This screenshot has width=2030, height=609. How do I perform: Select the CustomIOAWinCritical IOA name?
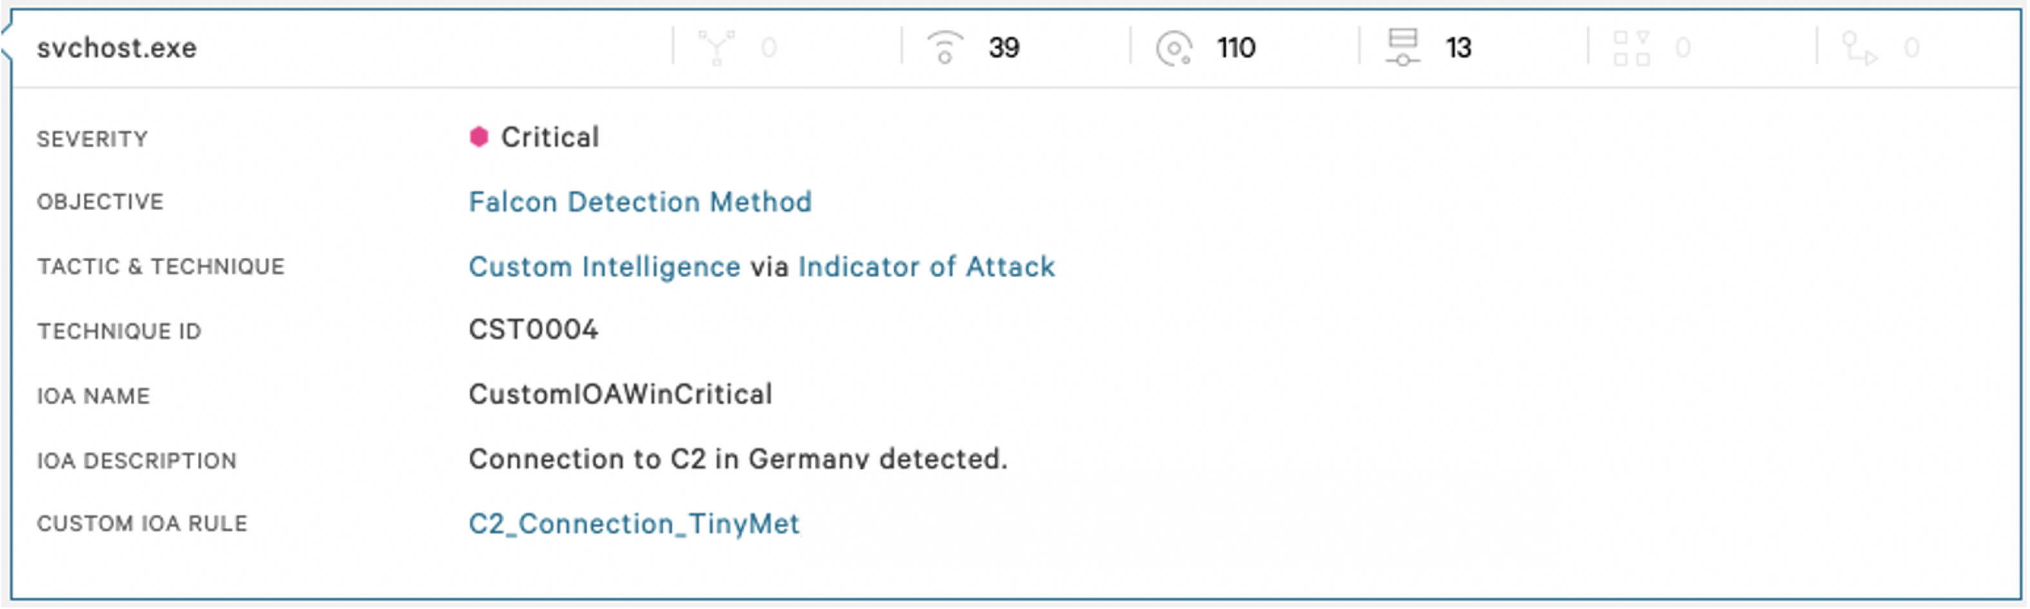click(620, 394)
